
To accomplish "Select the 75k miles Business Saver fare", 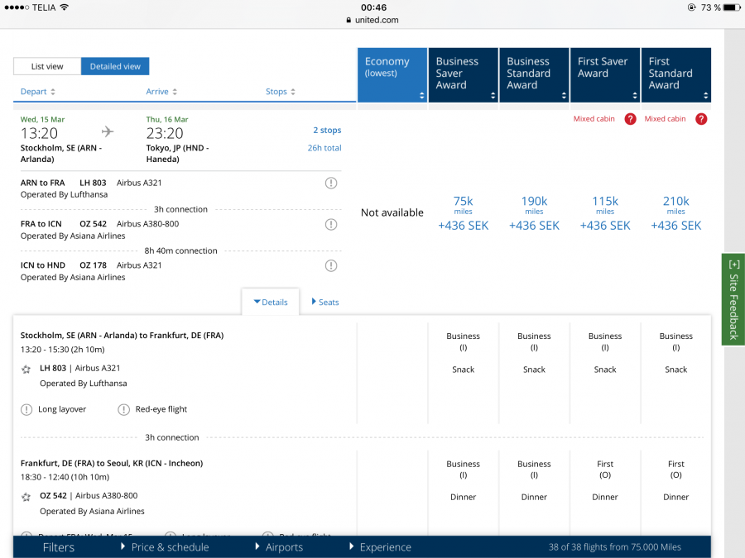I will [463, 212].
